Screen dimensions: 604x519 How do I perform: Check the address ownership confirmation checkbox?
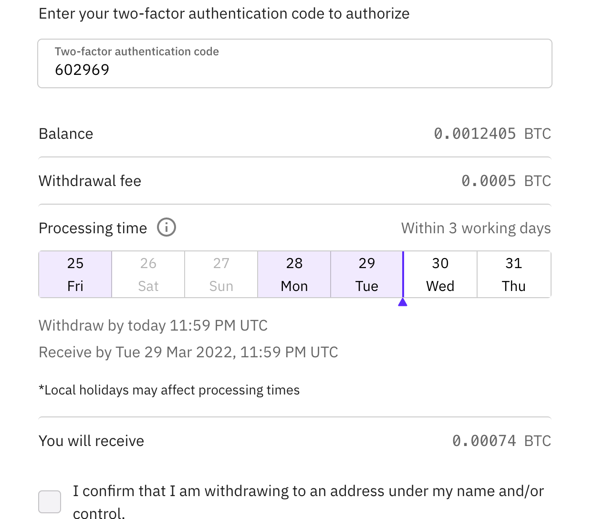pos(50,502)
